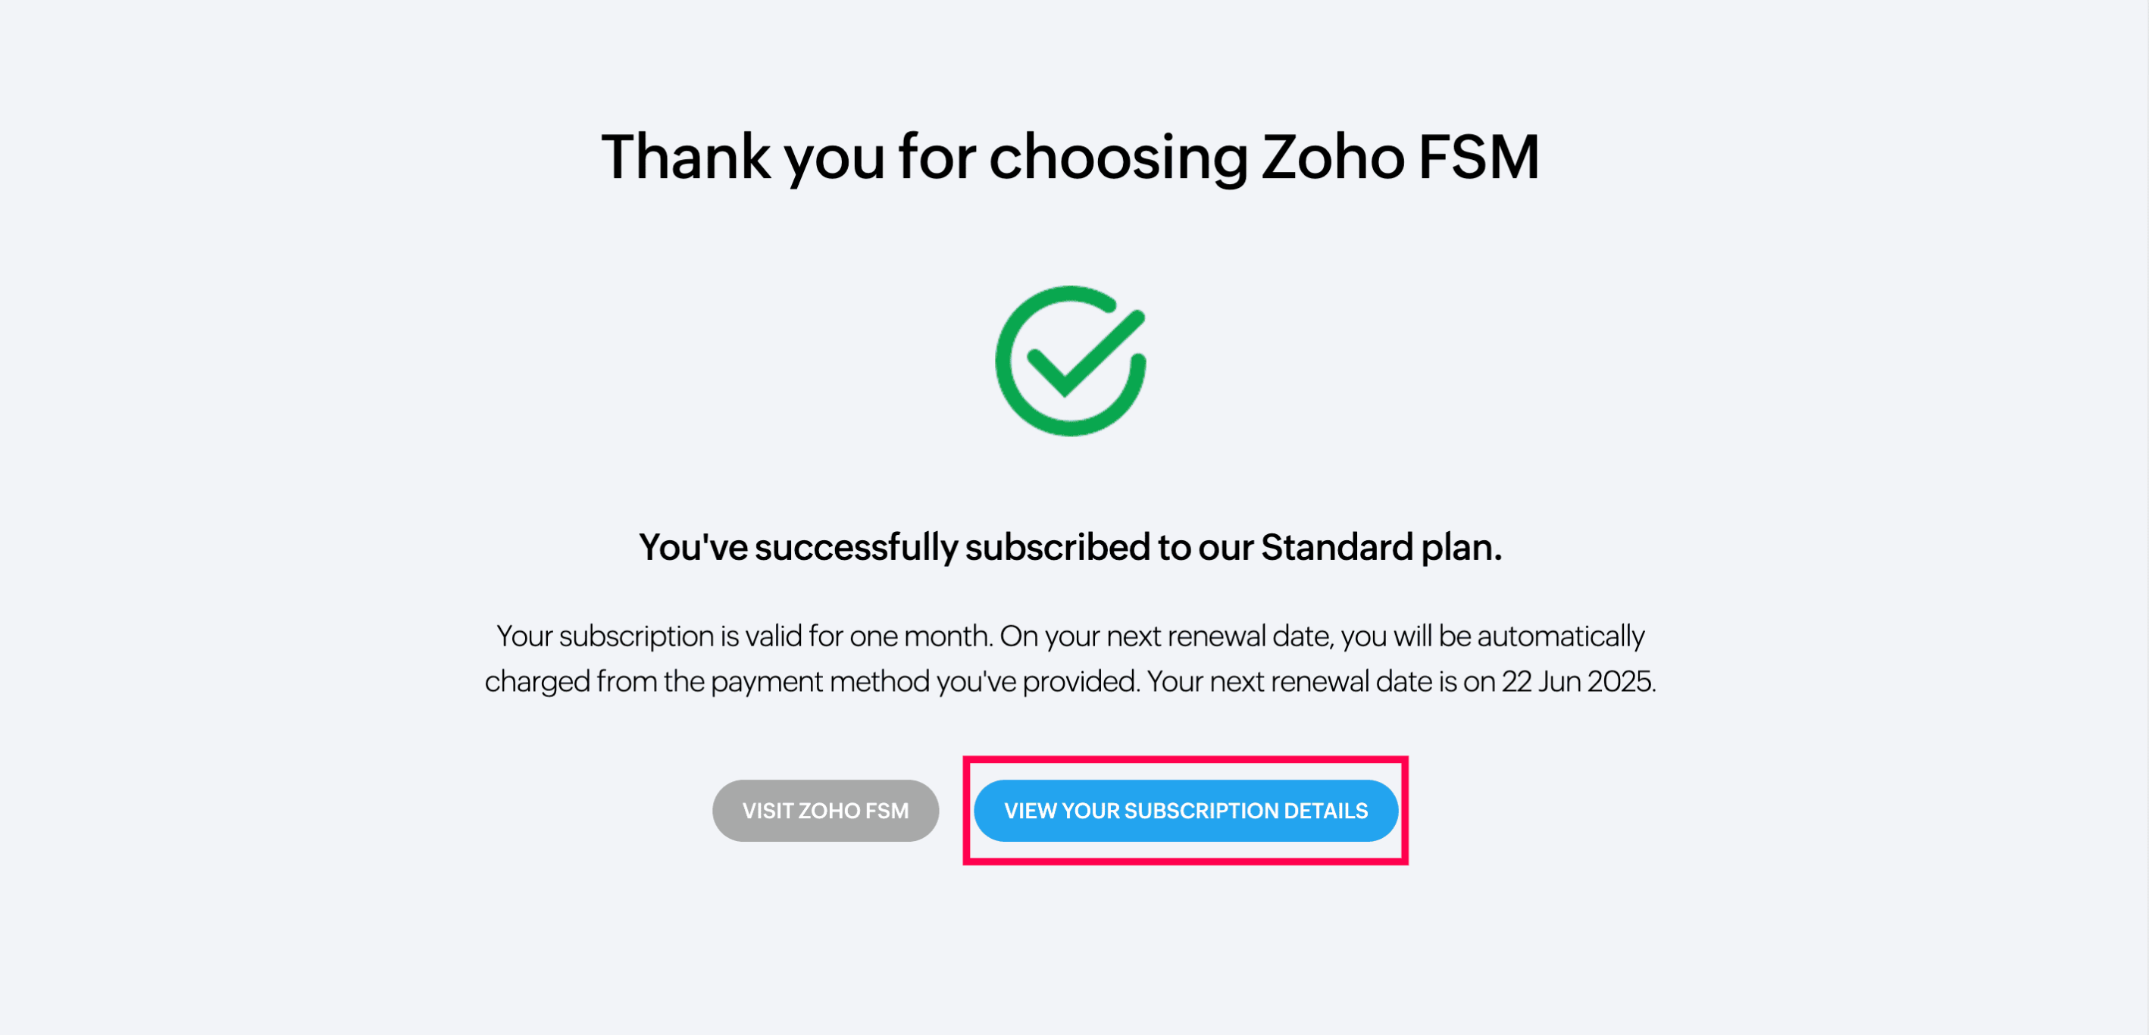Click the renewal date "22 Jun 2025"
This screenshot has width=2149, height=1035.
[x=1577, y=682]
